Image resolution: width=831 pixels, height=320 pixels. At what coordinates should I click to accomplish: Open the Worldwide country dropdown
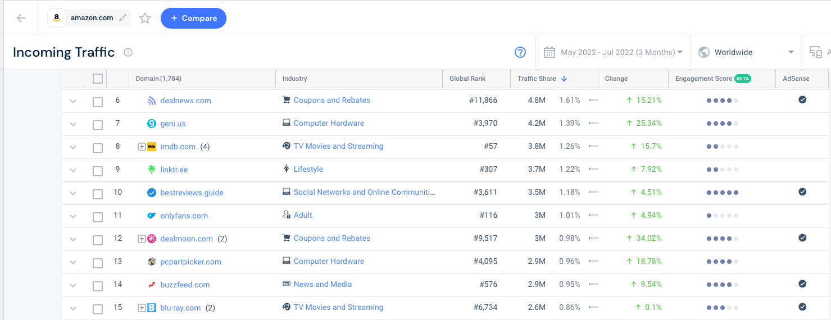[x=746, y=52]
